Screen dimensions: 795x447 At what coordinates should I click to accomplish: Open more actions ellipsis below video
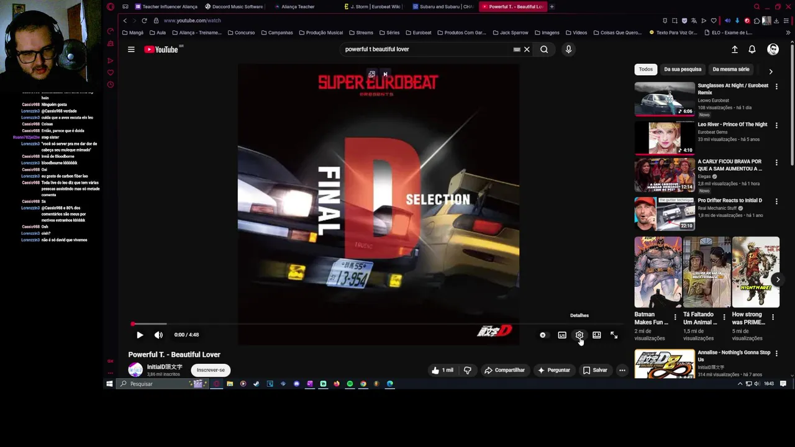coord(622,370)
